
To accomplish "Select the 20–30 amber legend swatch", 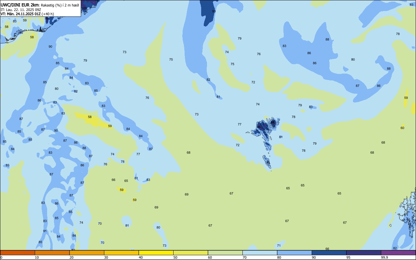I will click(x=87, y=253).
